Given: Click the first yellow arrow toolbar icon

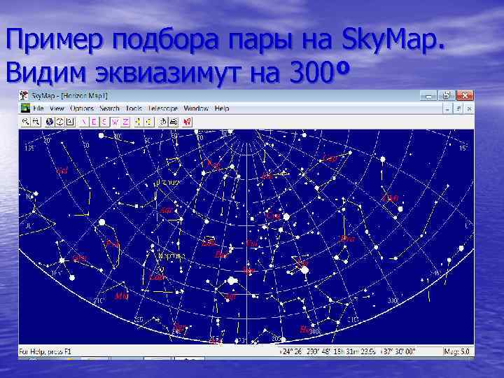Looking at the screenshot, I should pyautogui.click(x=139, y=122).
